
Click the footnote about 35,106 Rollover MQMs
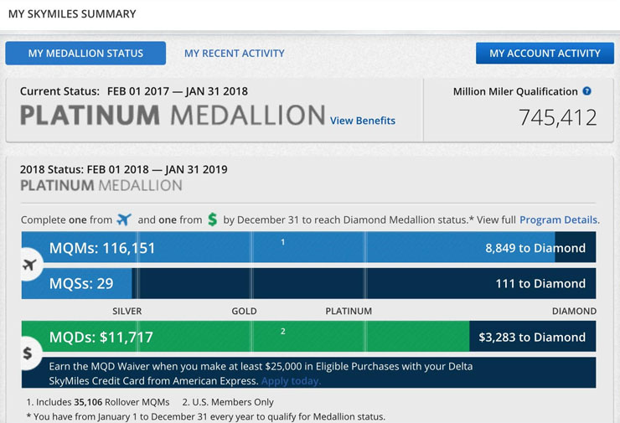98,402
